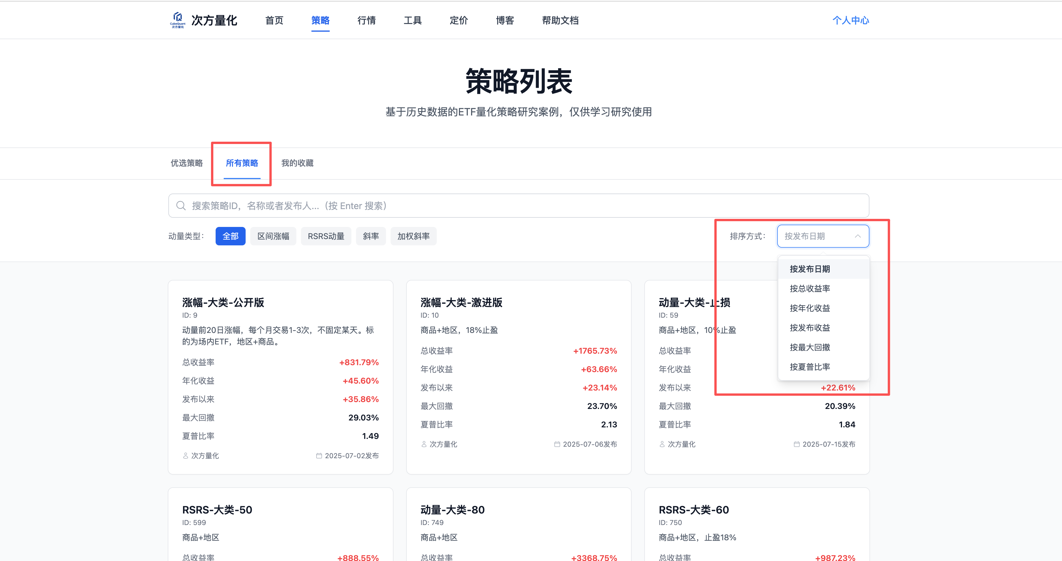Collapse the 按发布日期 dropdown chevron
This screenshot has height=561, width=1062.
click(858, 236)
